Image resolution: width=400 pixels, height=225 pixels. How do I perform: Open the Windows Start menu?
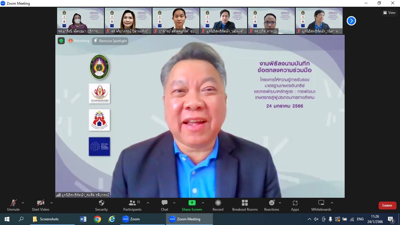[7, 219]
